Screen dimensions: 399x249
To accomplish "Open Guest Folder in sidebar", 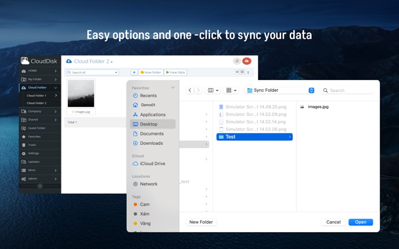I will (x=40, y=128).
